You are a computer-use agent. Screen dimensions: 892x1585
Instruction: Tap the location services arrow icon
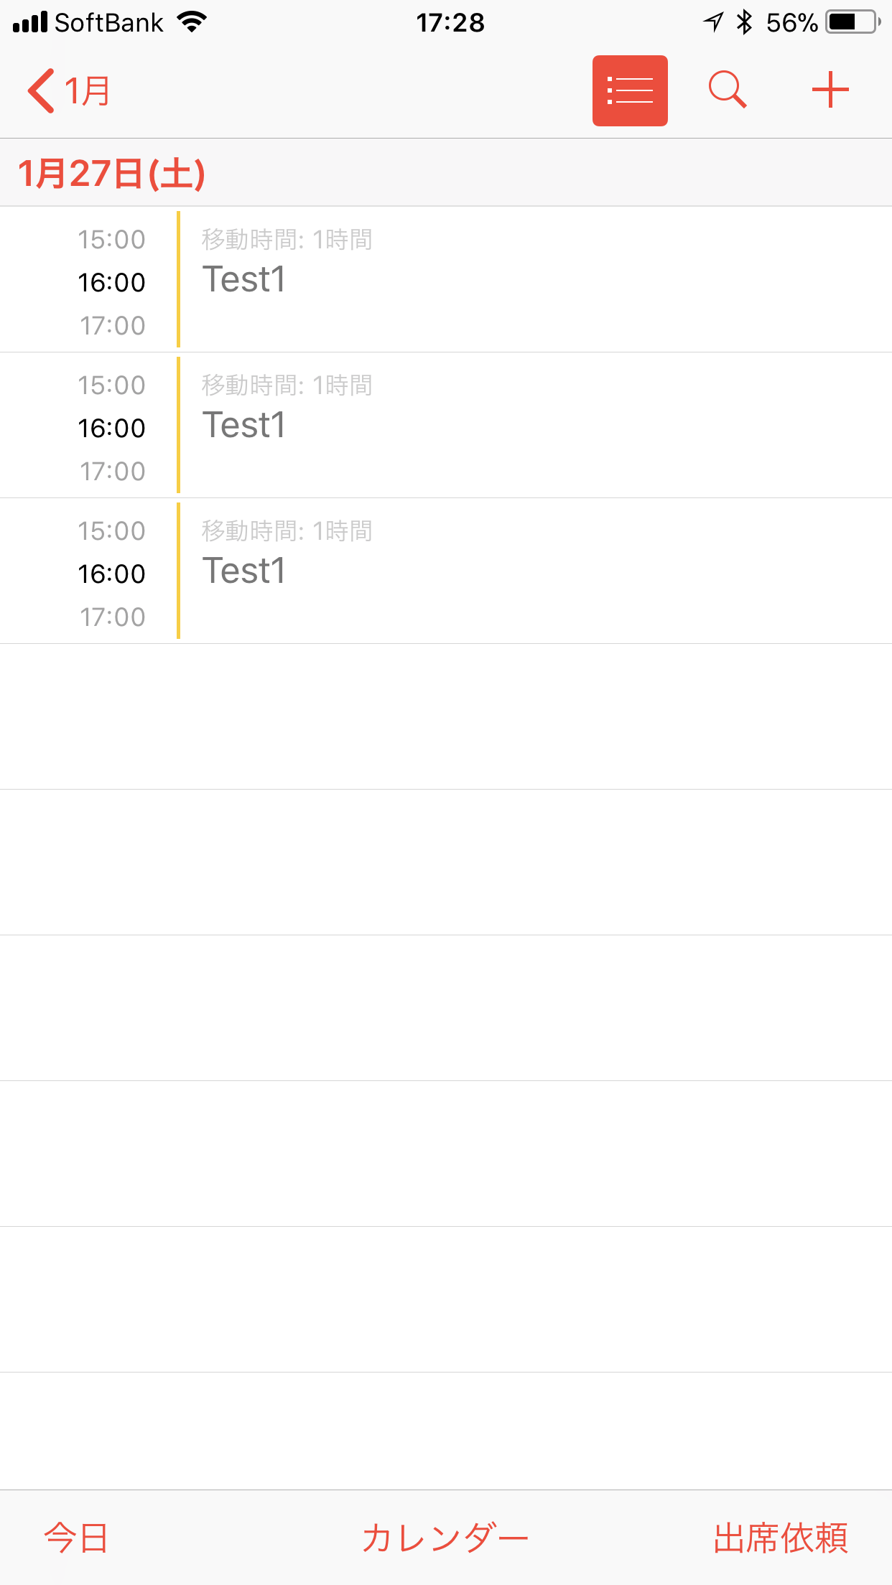[x=713, y=22]
